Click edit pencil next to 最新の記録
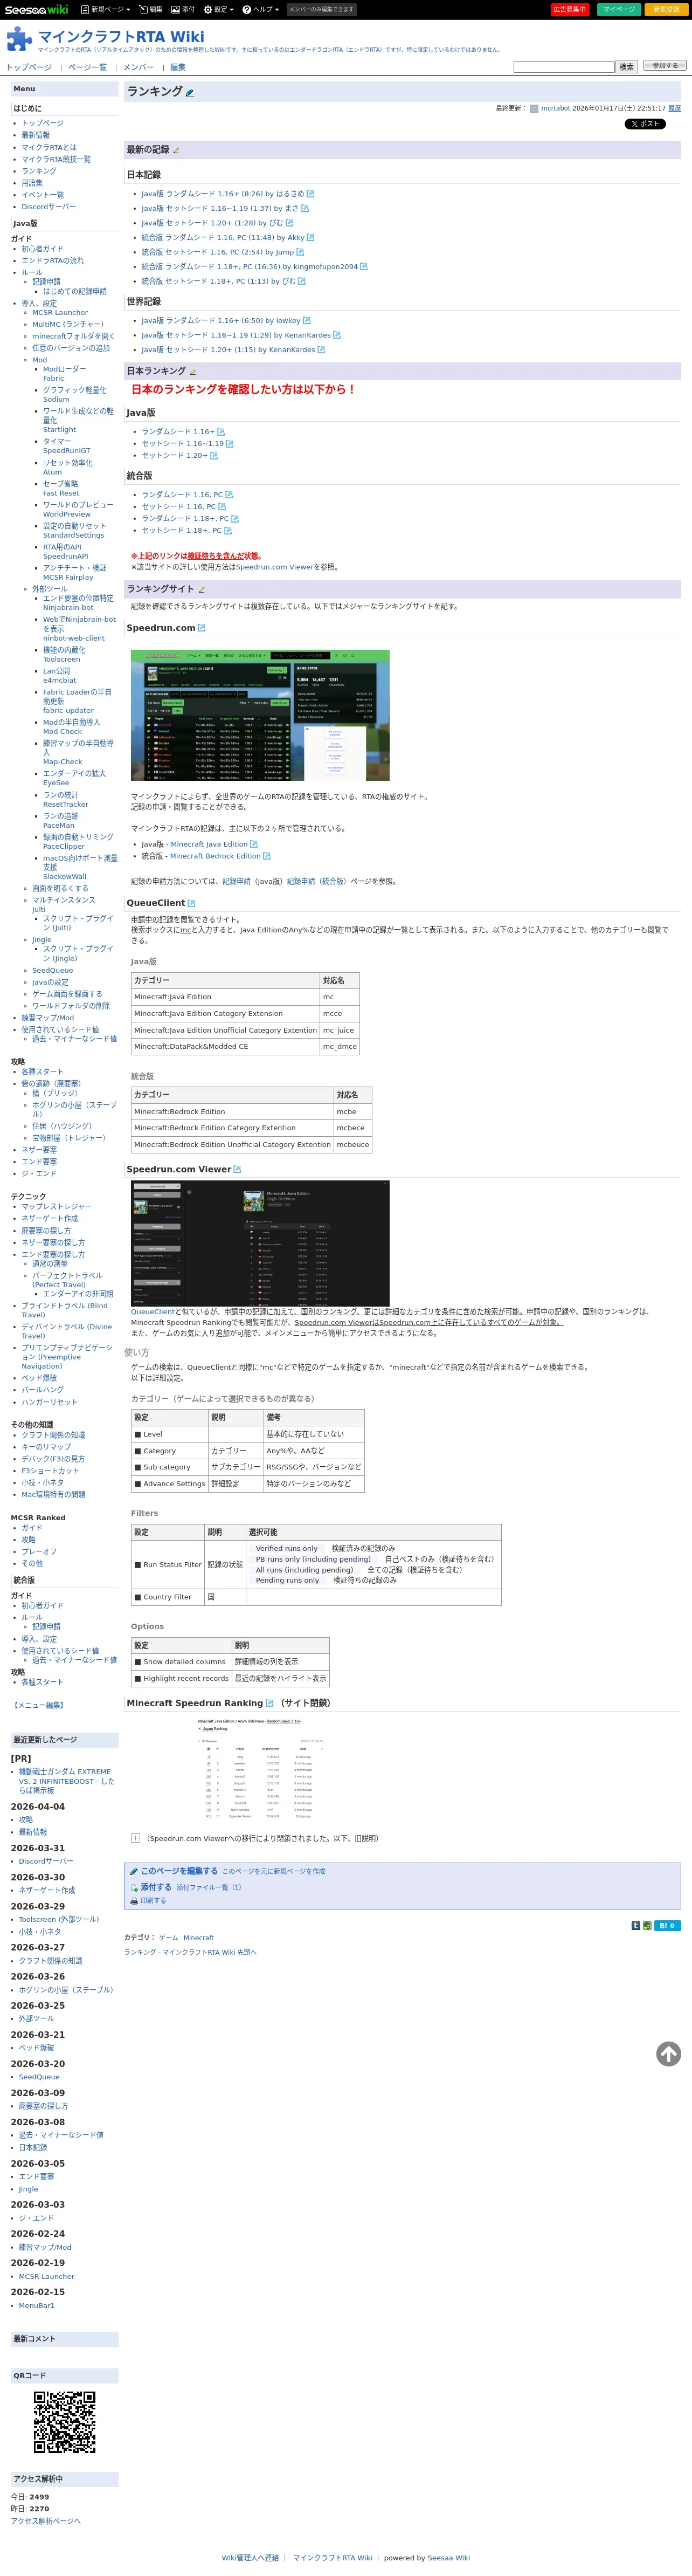692x2576 pixels. (176, 151)
